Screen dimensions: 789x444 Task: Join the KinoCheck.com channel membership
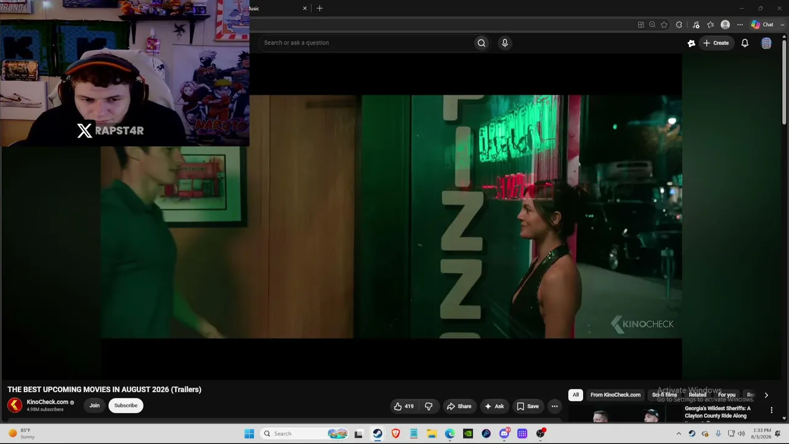(x=94, y=405)
